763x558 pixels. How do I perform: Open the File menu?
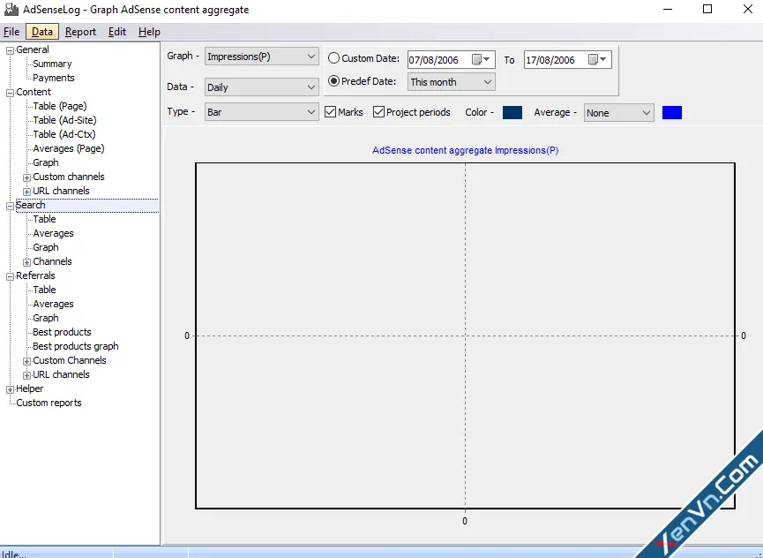11,32
